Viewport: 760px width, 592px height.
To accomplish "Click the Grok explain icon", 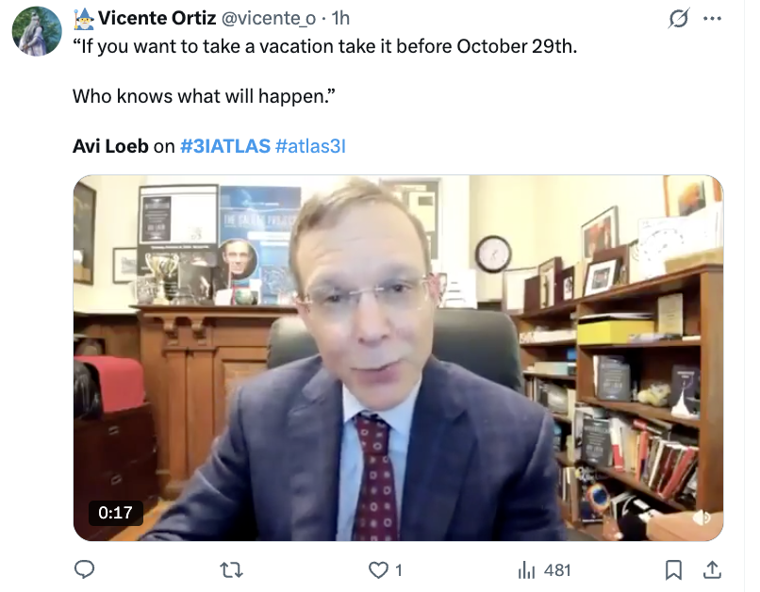I will coord(678,19).
